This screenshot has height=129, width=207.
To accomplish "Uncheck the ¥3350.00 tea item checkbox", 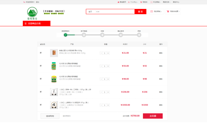I will pos(41,105).
